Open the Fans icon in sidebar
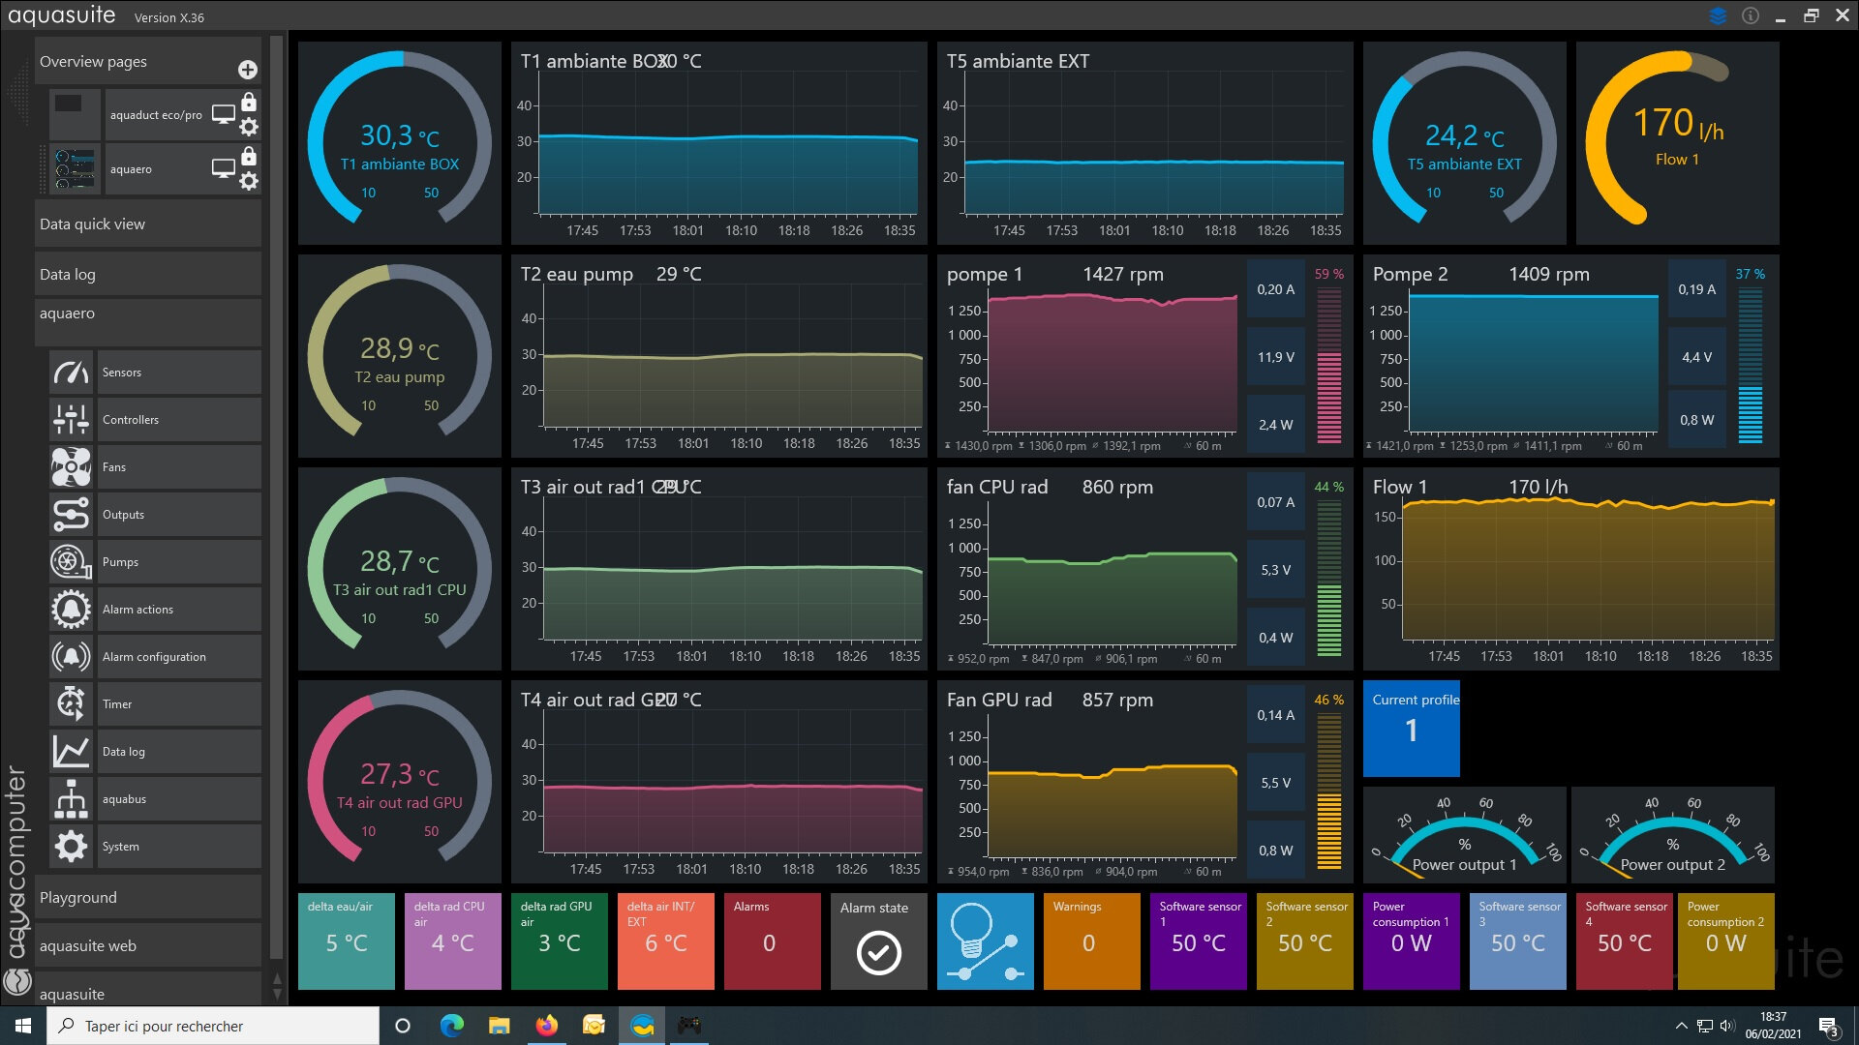1859x1045 pixels. click(x=71, y=467)
